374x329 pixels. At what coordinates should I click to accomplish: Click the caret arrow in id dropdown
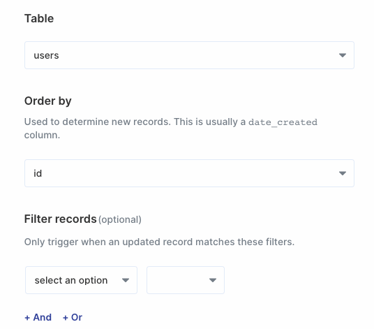click(343, 173)
